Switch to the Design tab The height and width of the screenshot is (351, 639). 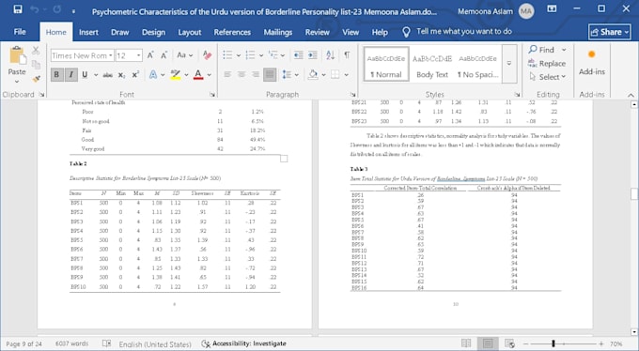153,32
